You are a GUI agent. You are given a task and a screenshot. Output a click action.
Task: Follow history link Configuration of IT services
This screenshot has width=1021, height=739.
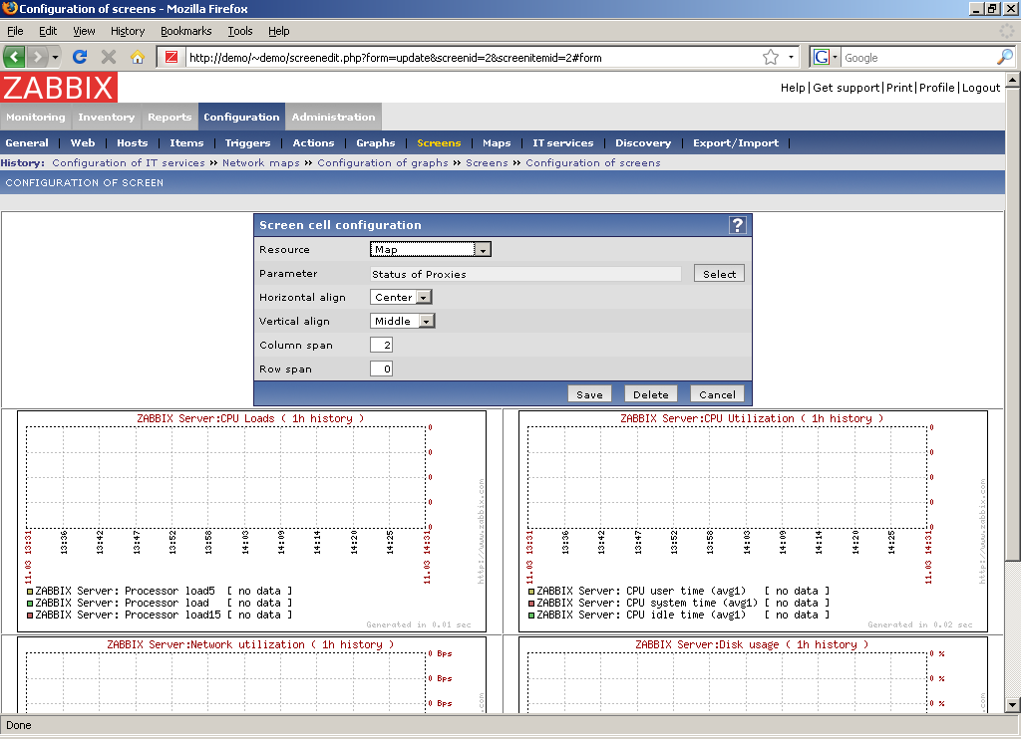[129, 163]
